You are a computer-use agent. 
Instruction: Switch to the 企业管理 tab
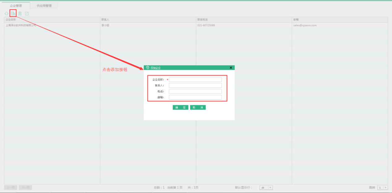coord(16,6)
